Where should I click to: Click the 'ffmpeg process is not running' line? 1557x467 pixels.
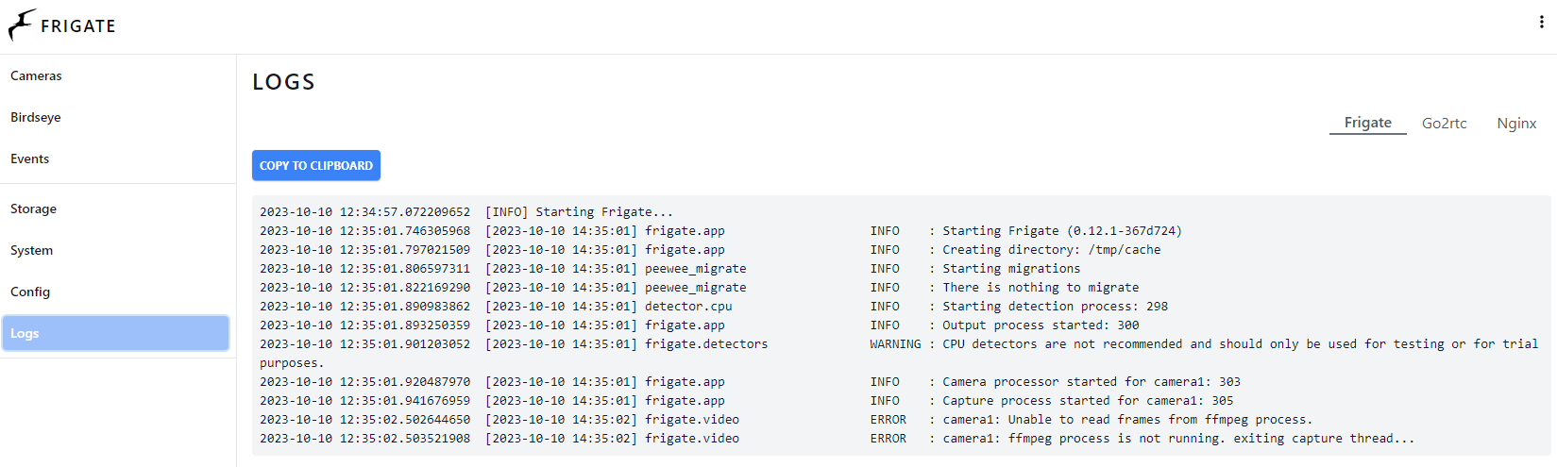coord(837,439)
